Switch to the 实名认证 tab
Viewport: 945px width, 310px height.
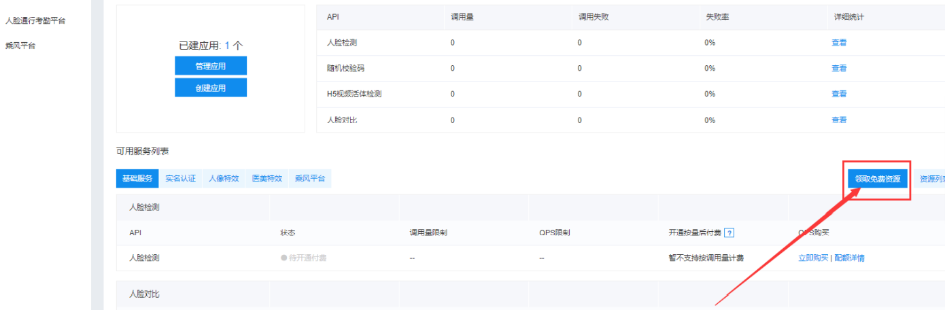180,179
